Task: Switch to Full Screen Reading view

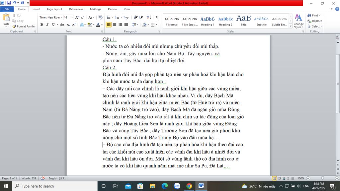Action: pos(279,178)
